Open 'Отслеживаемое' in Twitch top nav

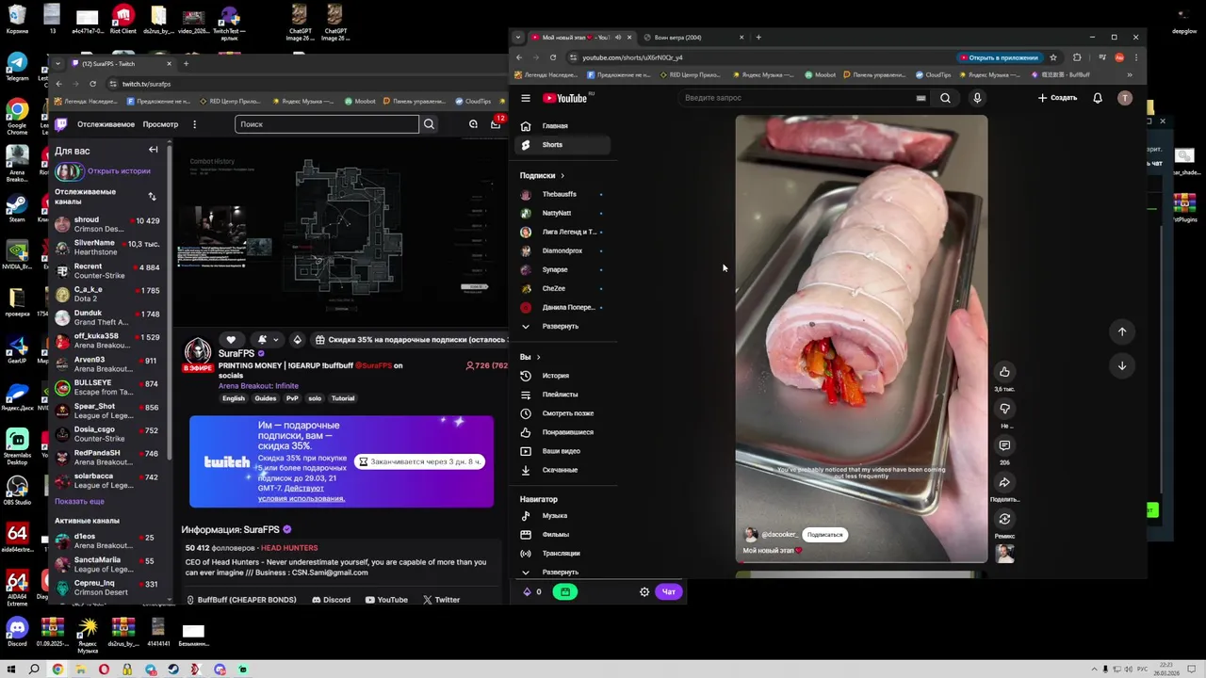[106, 124]
